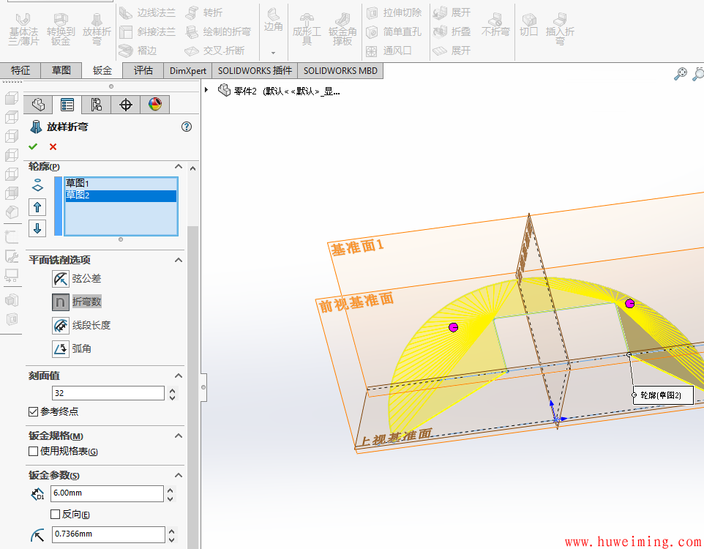The height and width of the screenshot is (549, 704).
Task: Select 草图1 in the profiles list
Action: (77, 183)
